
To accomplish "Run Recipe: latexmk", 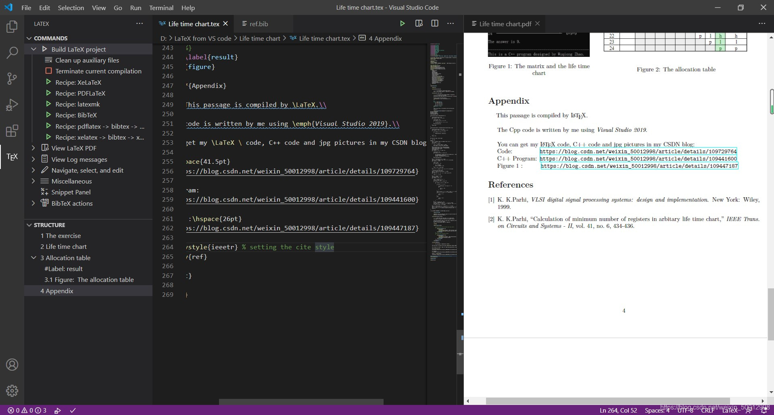I will point(77,104).
